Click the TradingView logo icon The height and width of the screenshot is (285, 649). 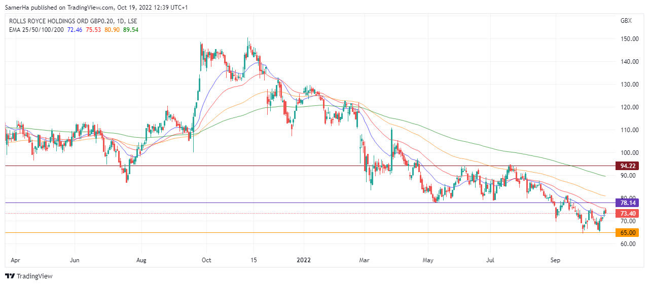coord(10,276)
